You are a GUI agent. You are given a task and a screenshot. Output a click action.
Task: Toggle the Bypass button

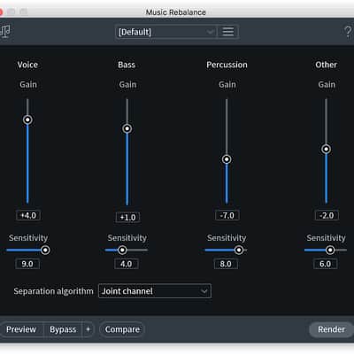[63, 329]
